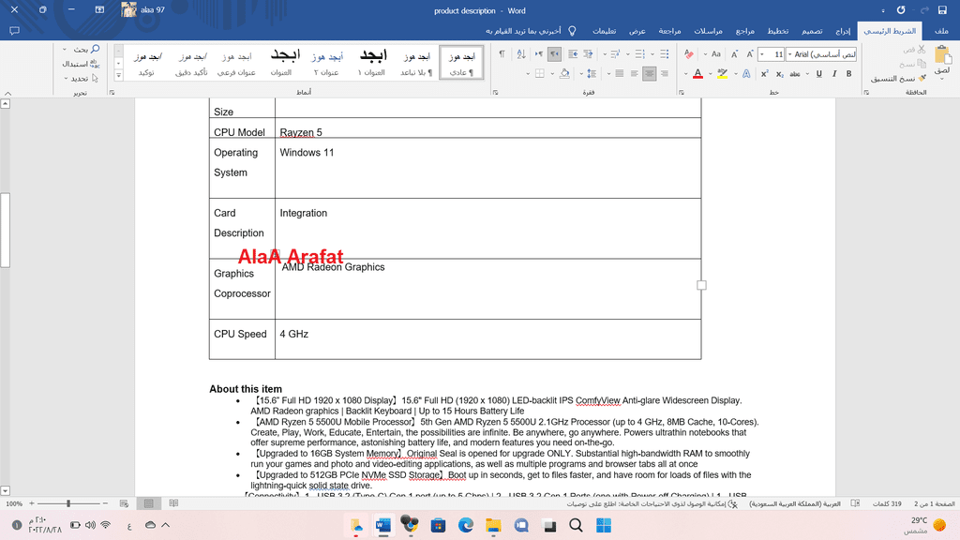Image resolution: width=960 pixels, height=540 pixels.
Task: Apply the Heading 1 العنوان ١ style
Action: point(371,63)
